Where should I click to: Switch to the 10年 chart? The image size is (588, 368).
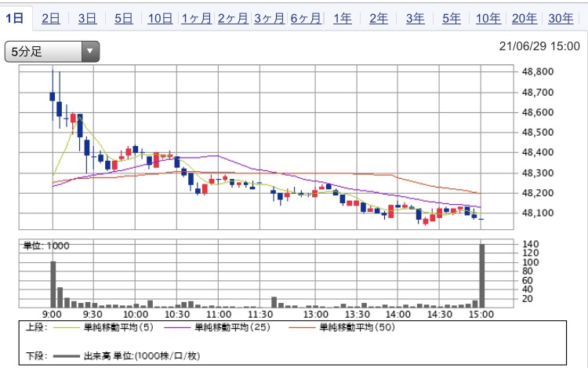coord(488,18)
